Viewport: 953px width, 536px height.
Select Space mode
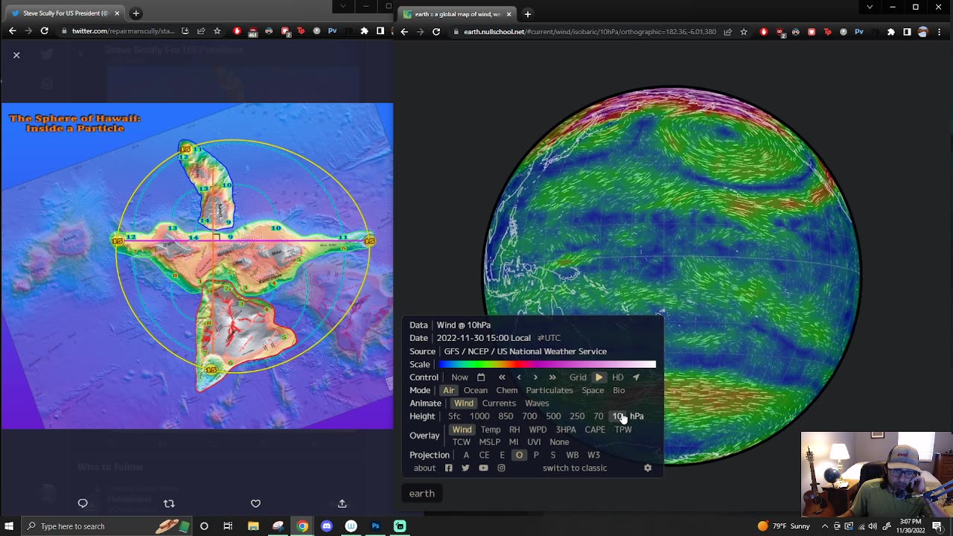[593, 390]
